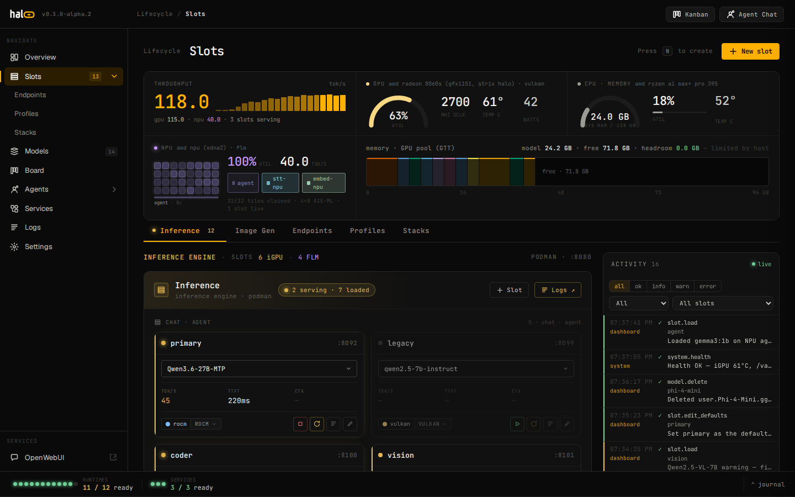The image size is (795, 497).
Task: Open the Kanban view
Action: coord(690,14)
